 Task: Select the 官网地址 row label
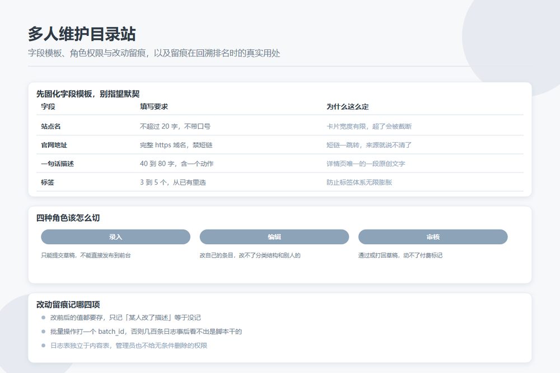point(54,145)
